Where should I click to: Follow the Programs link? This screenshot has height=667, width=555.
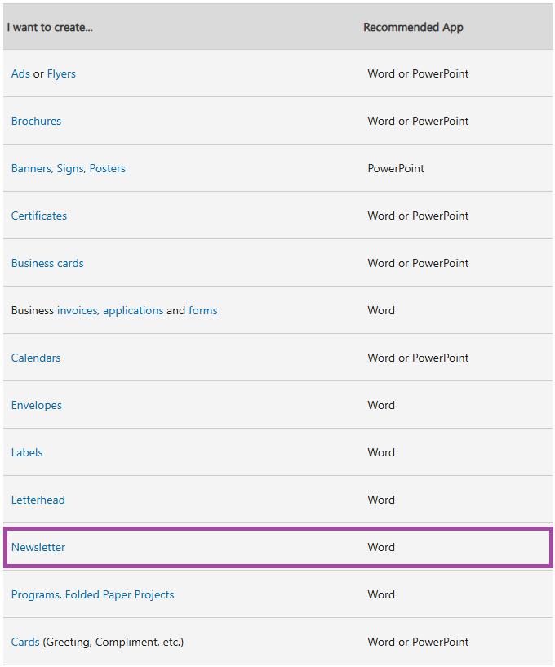pyautogui.click(x=35, y=594)
